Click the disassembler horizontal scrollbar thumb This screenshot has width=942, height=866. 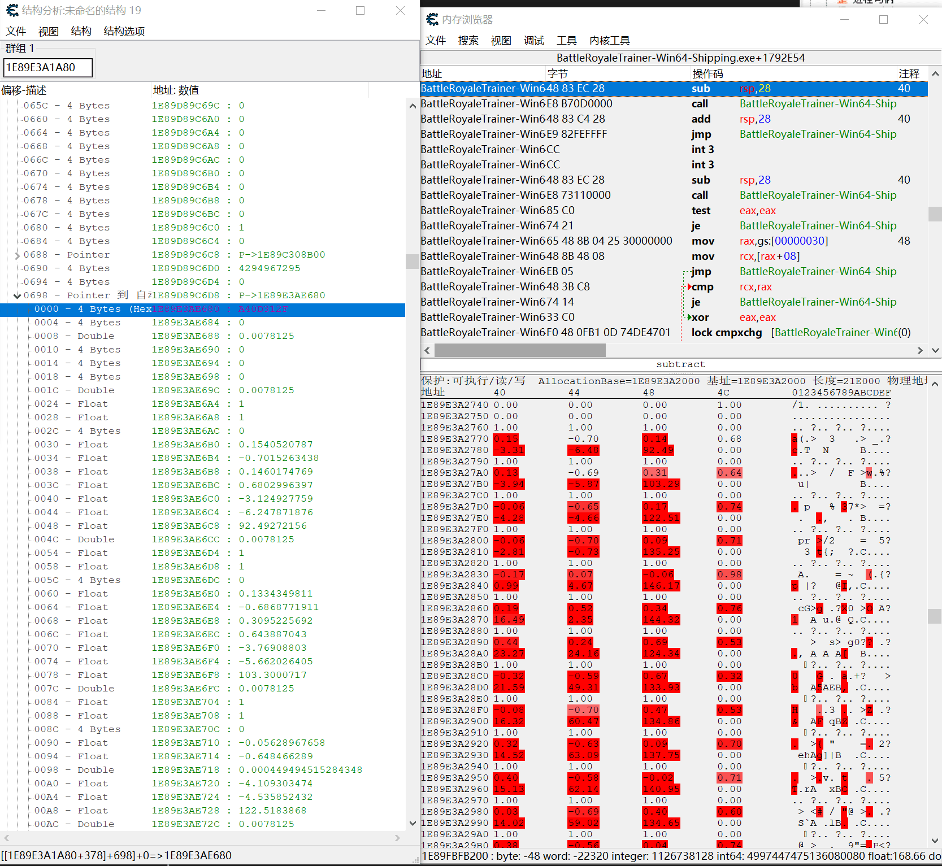[520, 350]
